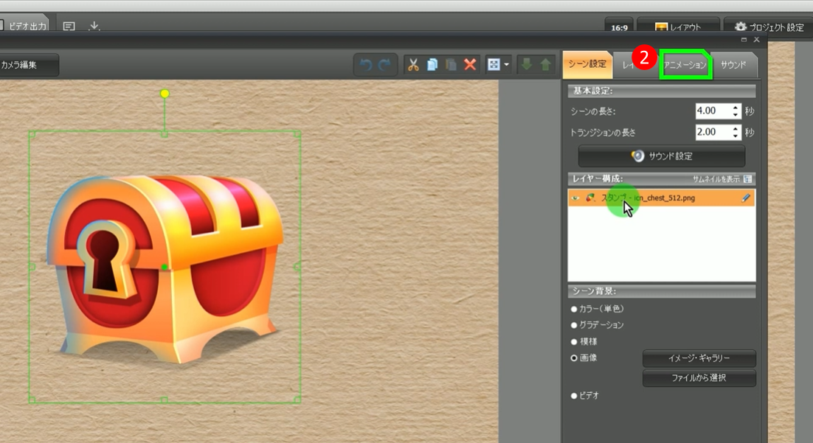
Task: Click the scissors Cut icon
Action: pos(413,65)
